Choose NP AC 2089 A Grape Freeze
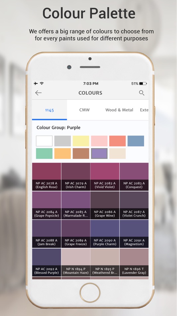 (76, 234)
